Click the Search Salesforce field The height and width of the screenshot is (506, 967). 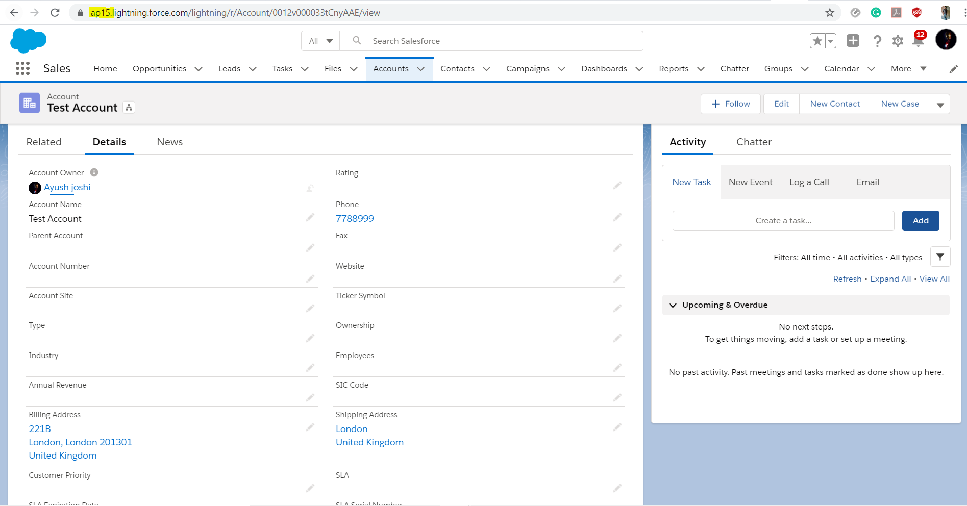(x=491, y=41)
